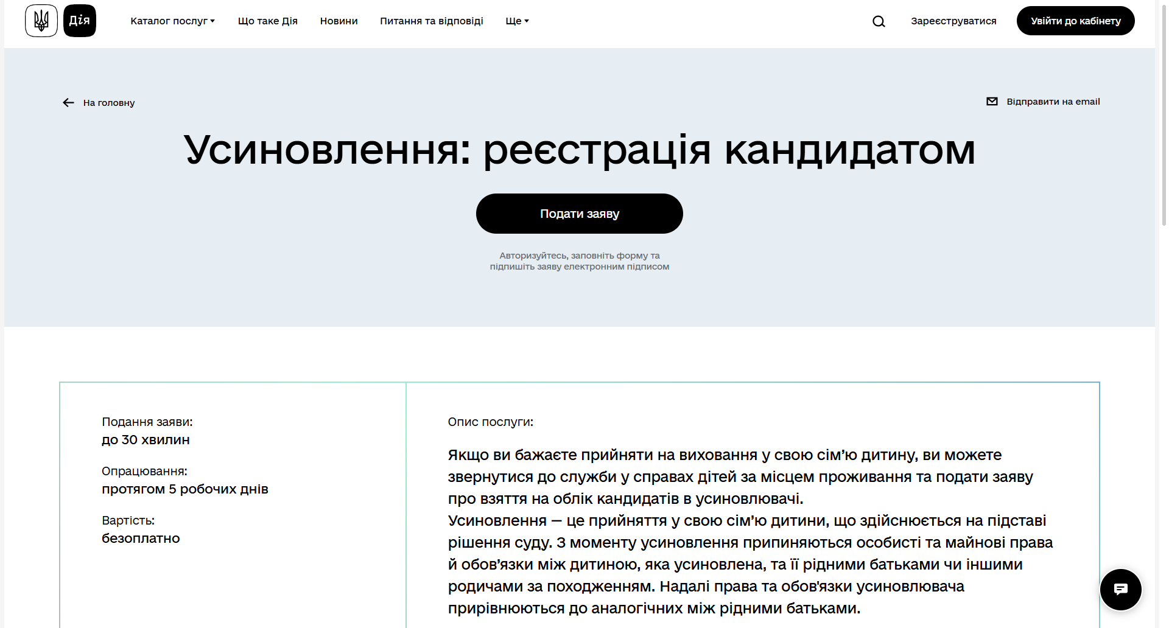The height and width of the screenshot is (628, 1169).
Task: Expand the Каталог послуг dropdown
Action: (172, 21)
